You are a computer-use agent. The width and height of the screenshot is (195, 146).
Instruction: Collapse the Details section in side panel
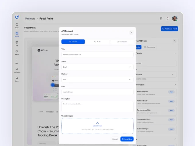tap(175, 53)
